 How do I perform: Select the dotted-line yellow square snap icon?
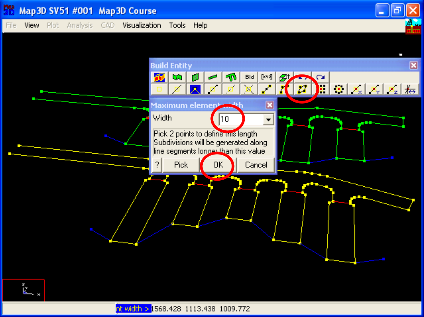tap(231, 89)
